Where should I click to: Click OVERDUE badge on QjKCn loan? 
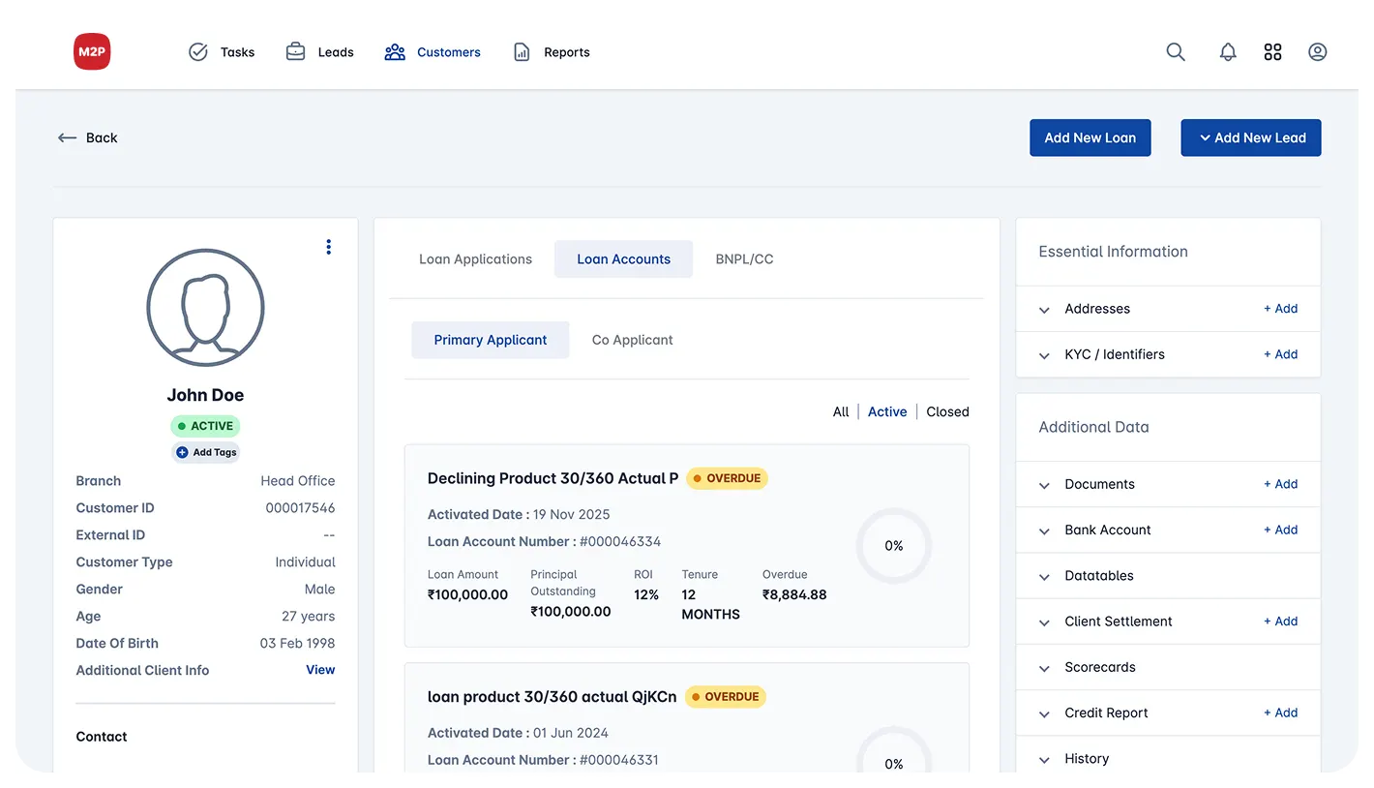(726, 697)
